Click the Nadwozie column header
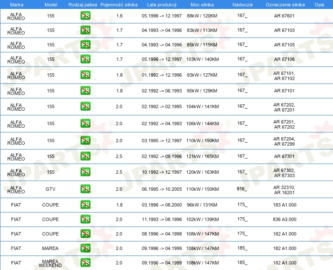The image size is (333, 270). [x=243, y=5]
